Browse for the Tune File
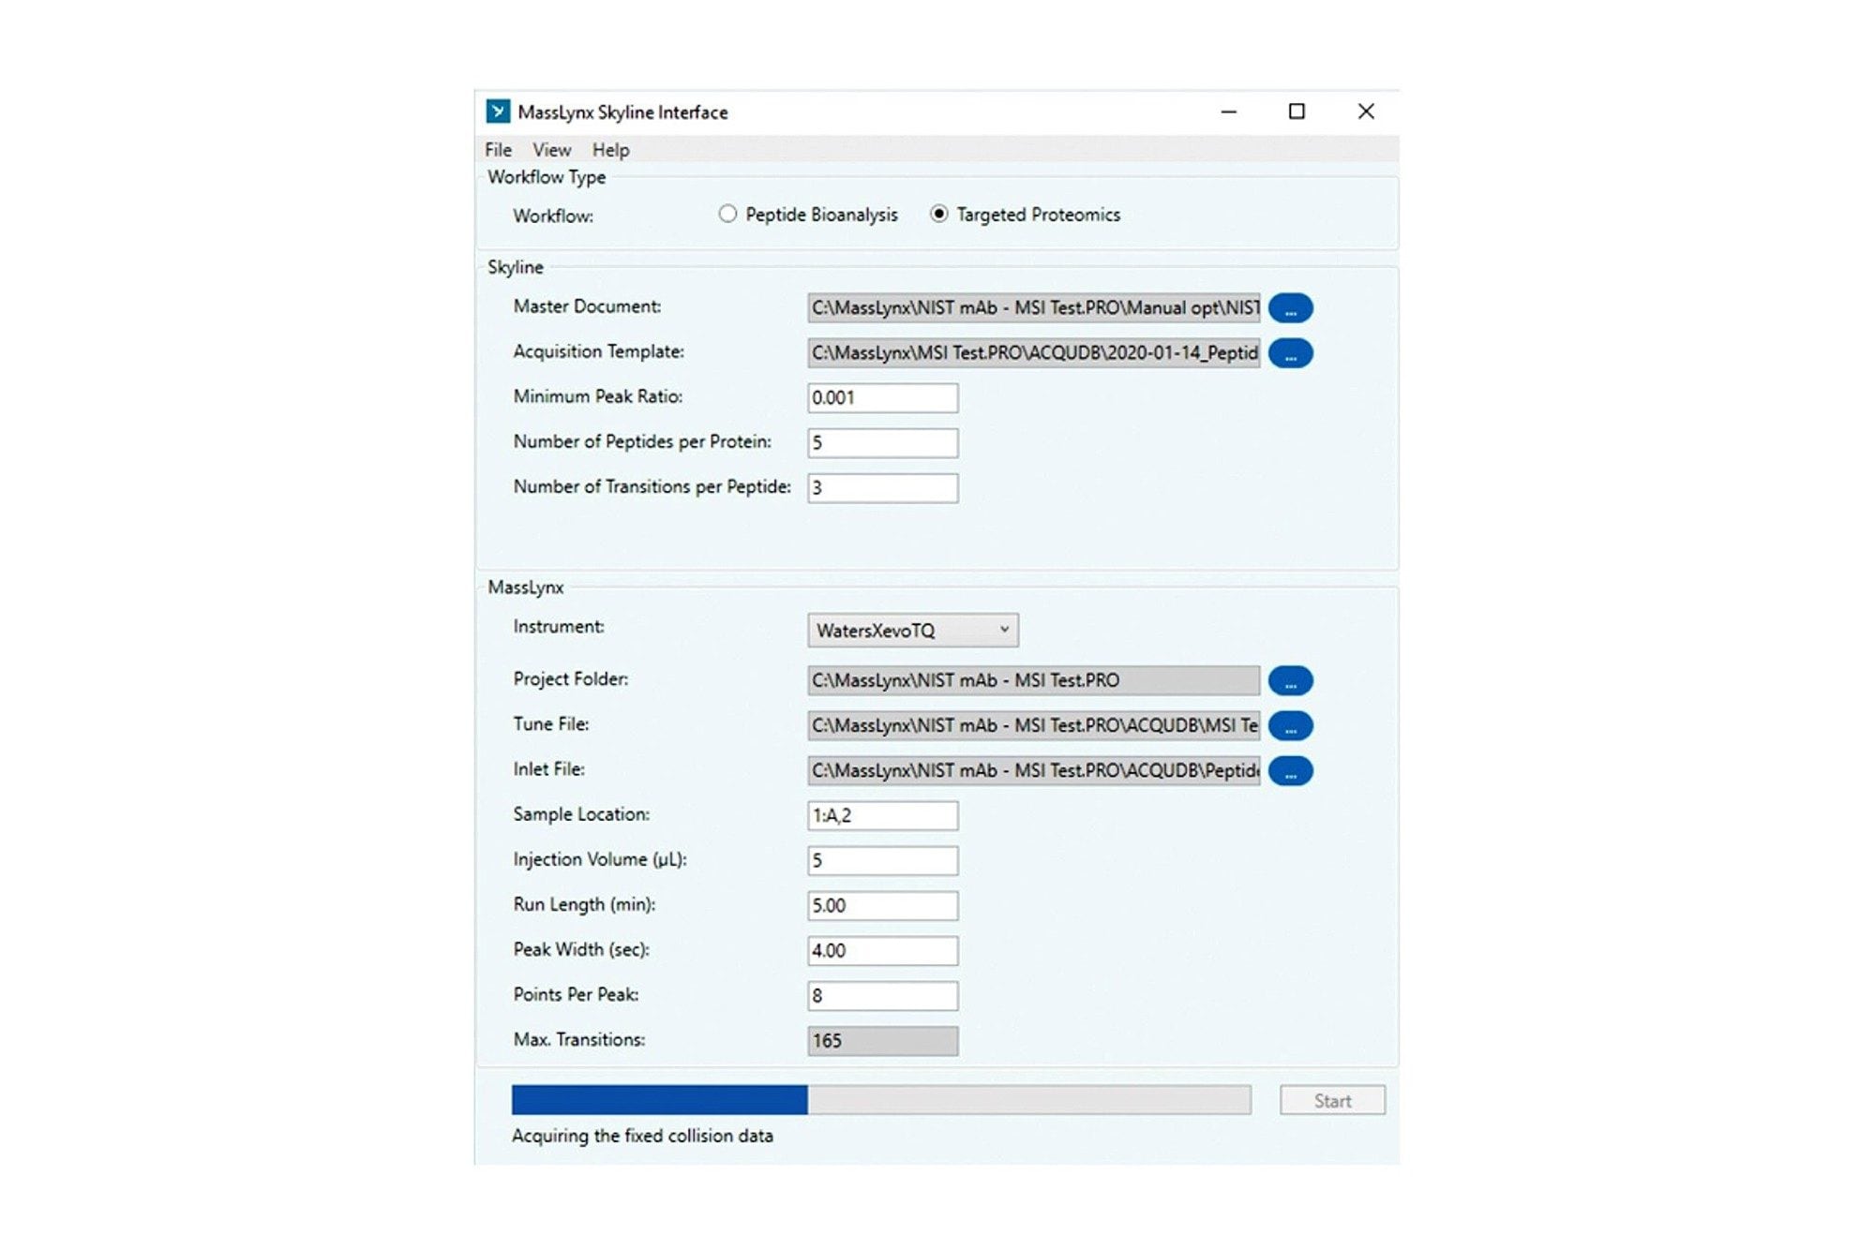The height and width of the screenshot is (1249, 1875). pyautogui.click(x=1290, y=726)
